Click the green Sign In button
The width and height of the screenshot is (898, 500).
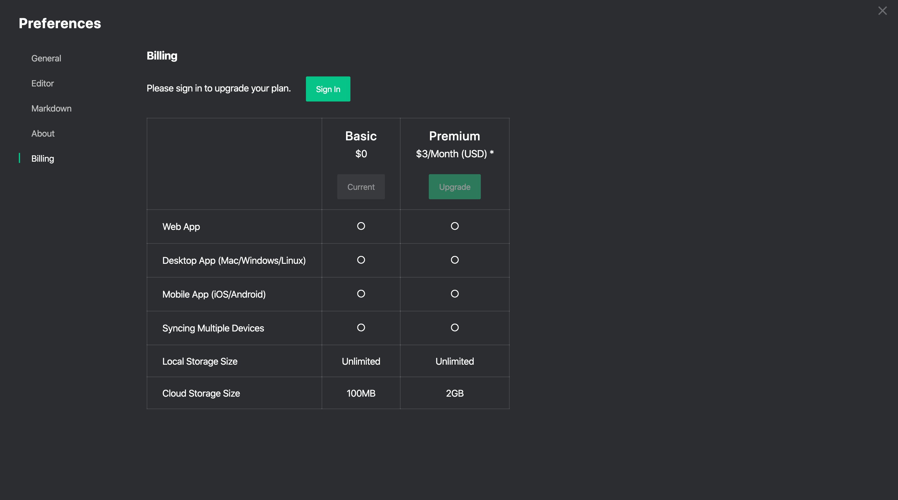(x=328, y=89)
